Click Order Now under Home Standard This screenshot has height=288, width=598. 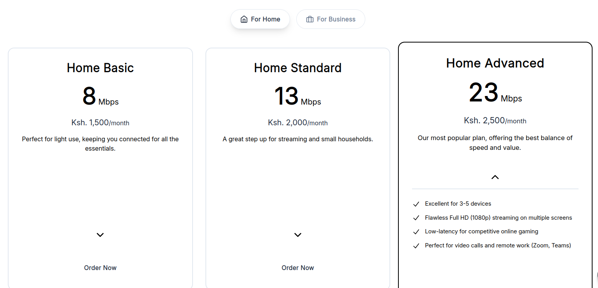click(x=297, y=268)
